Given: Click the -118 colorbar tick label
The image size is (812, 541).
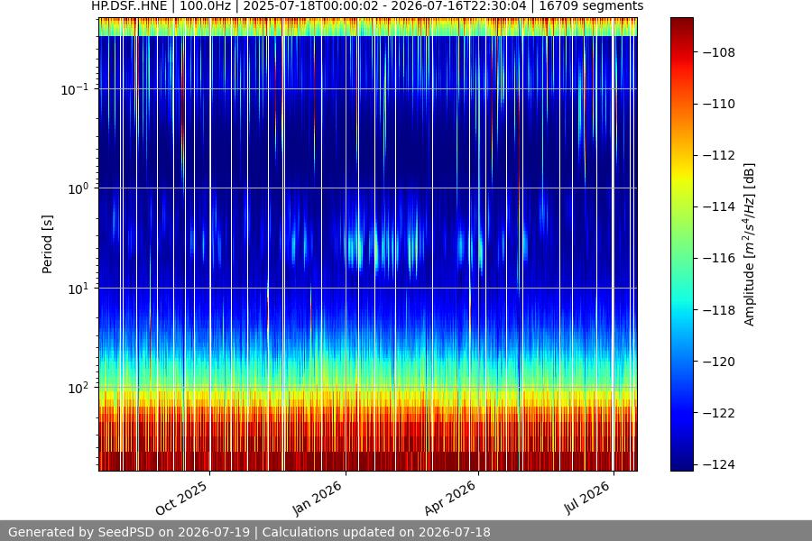Looking at the screenshot, I should click(x=719, y=310).
